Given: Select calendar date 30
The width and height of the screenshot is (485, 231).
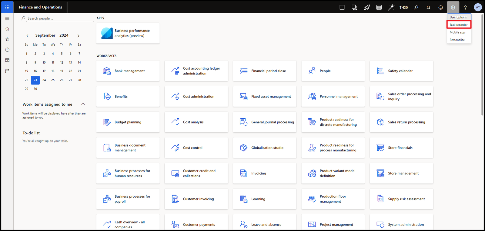Looking at the screenshot, I should click(x=35, y=89).
